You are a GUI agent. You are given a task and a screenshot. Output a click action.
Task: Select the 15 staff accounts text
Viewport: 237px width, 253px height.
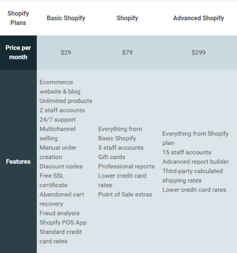point(187,152)
